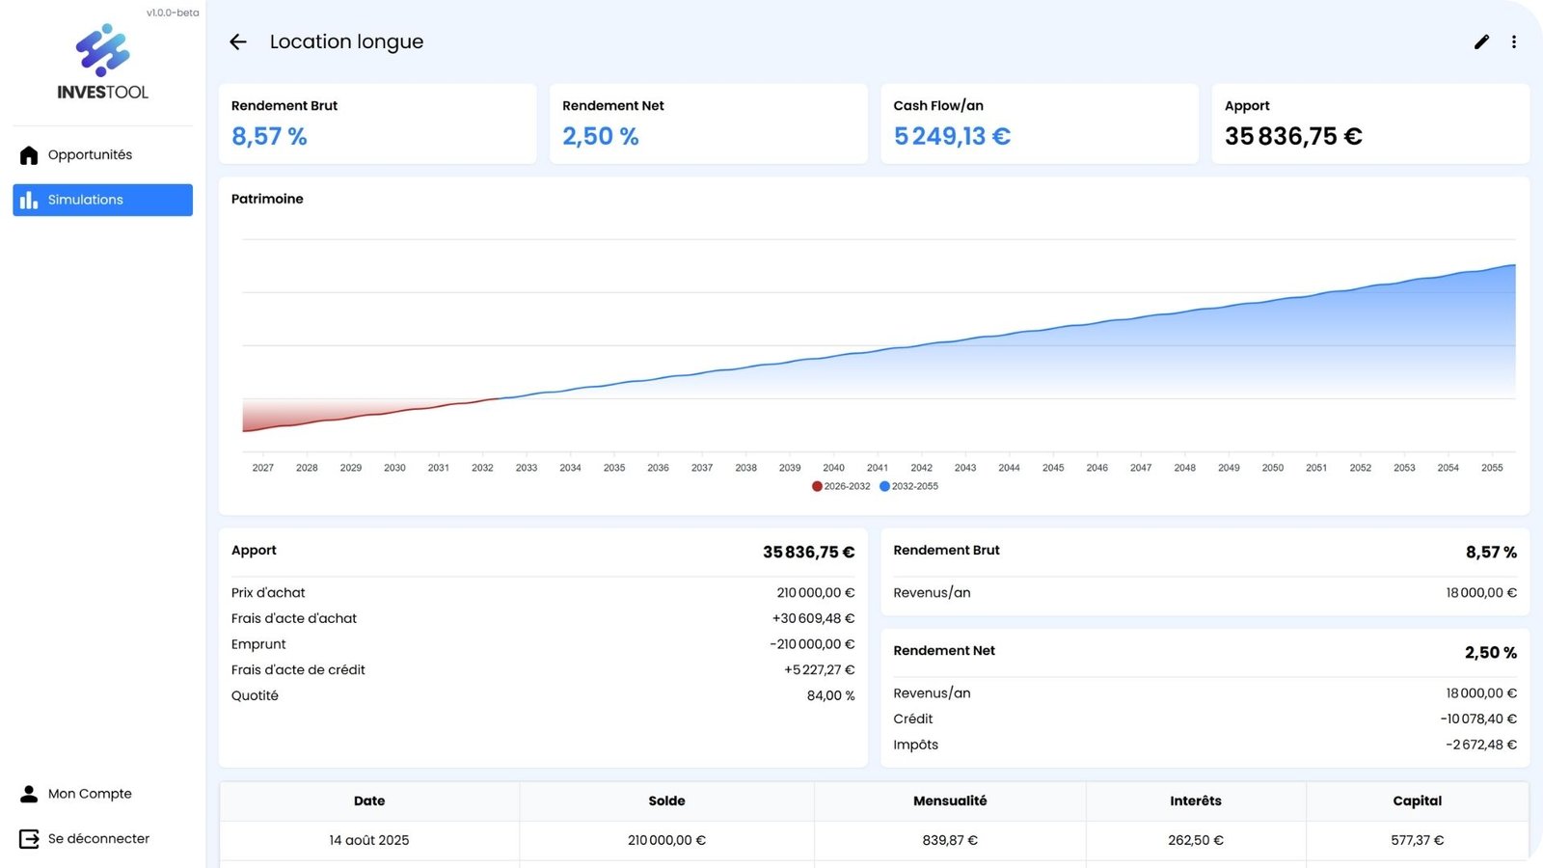Click the pencil edit icon
This screenshot has height=868, width=1543.
[1481, 41]
